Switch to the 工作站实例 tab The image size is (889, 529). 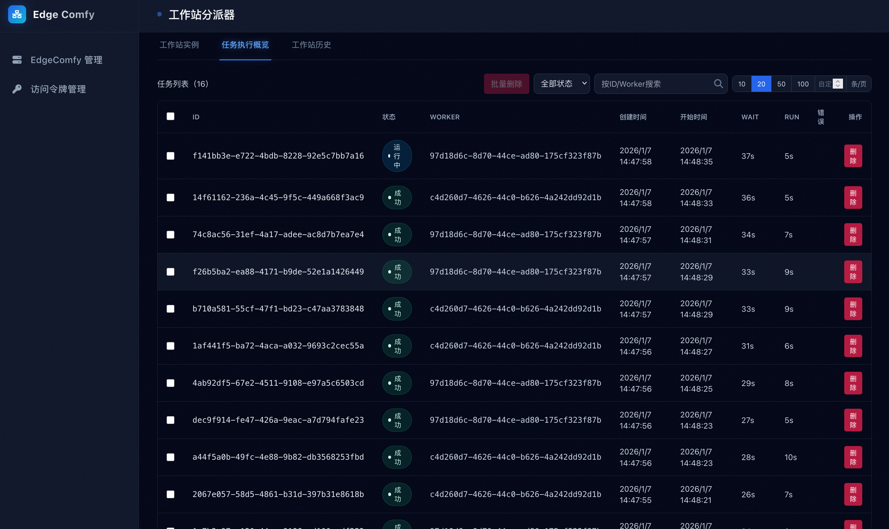click(x=179, y=45)
